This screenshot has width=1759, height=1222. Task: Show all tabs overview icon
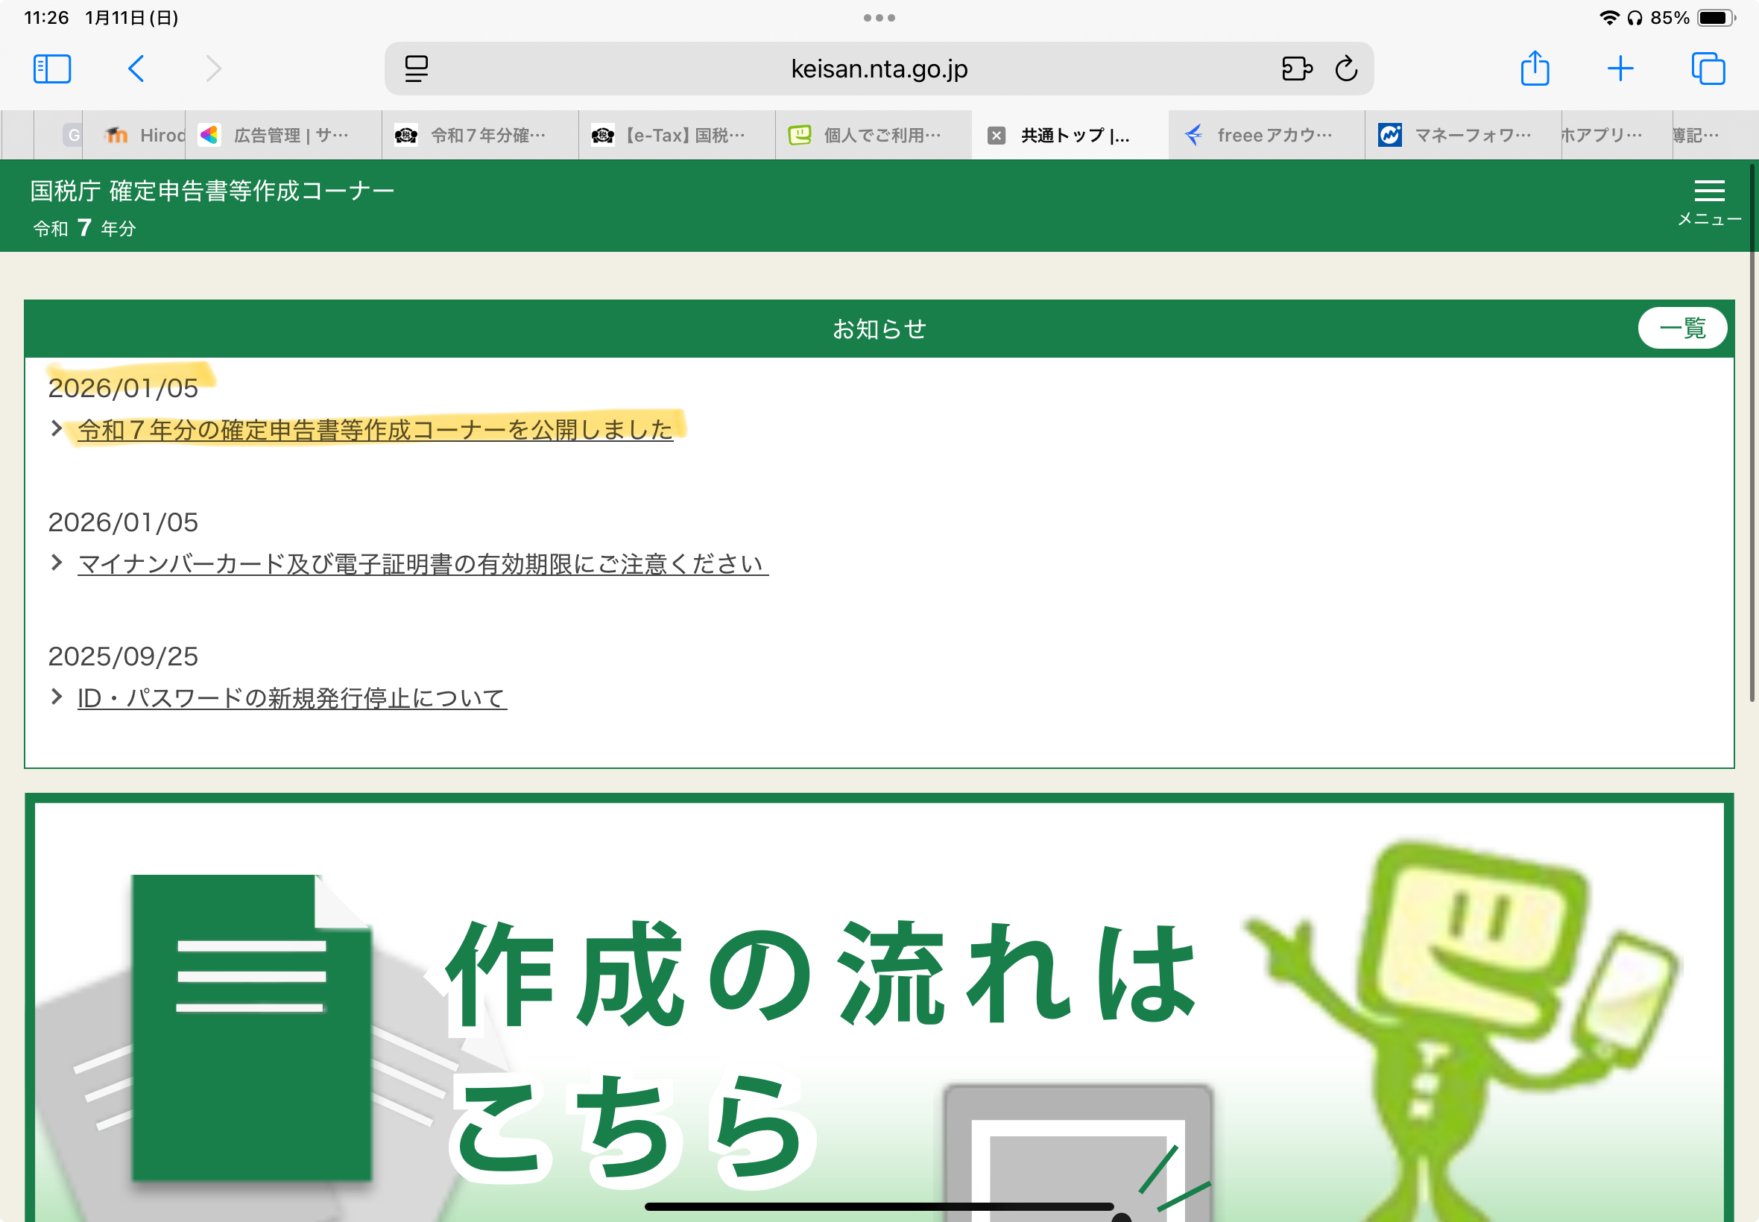[1708, 69]
